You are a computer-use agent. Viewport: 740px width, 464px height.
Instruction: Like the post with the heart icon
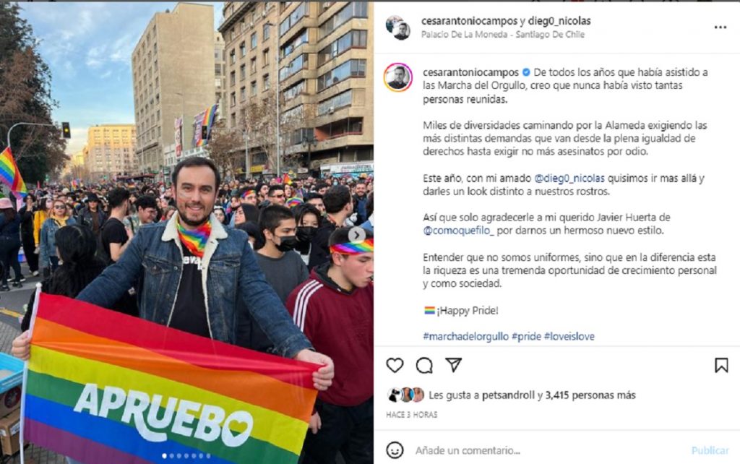[395, 366]
